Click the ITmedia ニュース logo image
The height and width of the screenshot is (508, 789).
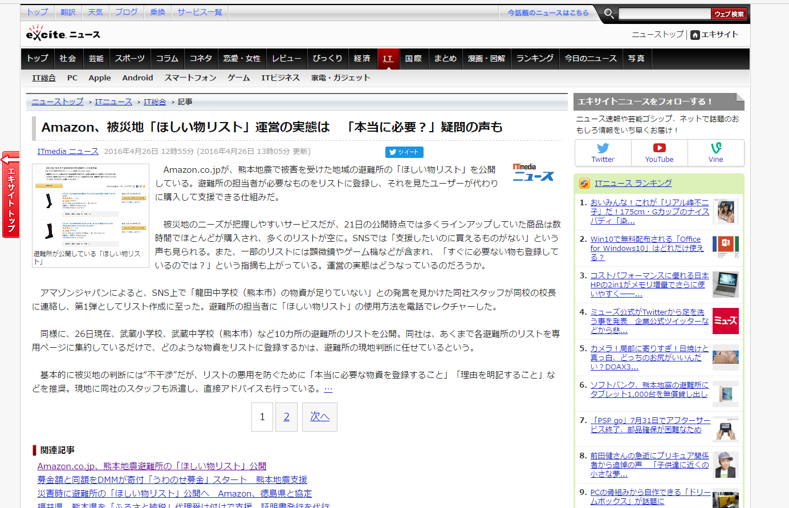pyautogui.click(x=533, y=172)
